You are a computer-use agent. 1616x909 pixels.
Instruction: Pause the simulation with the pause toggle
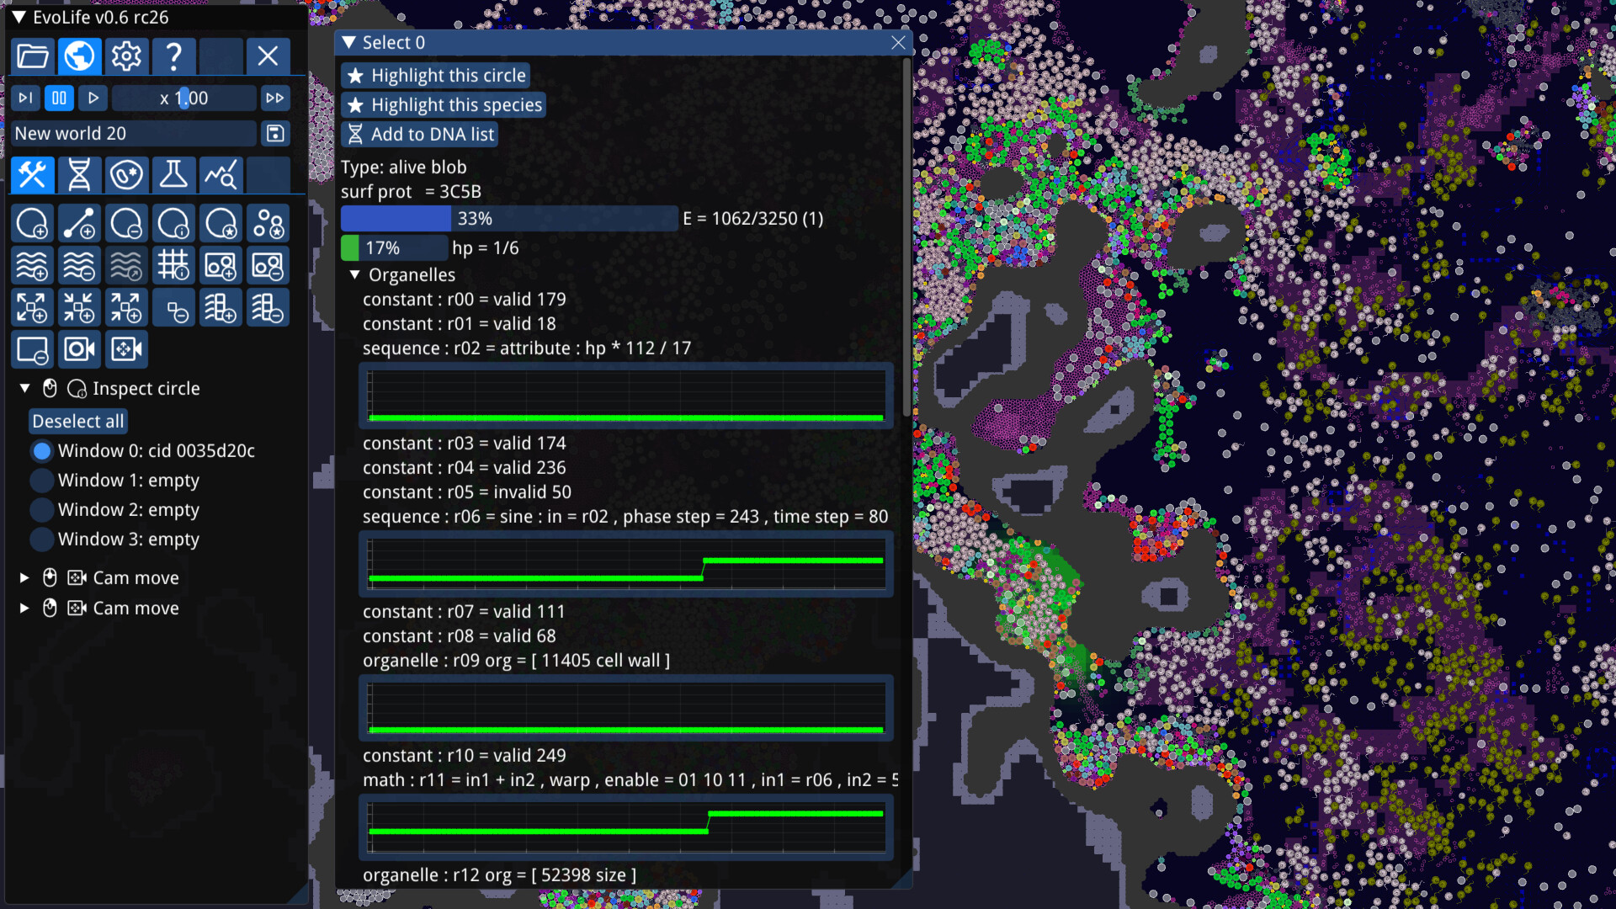(59, 98)
